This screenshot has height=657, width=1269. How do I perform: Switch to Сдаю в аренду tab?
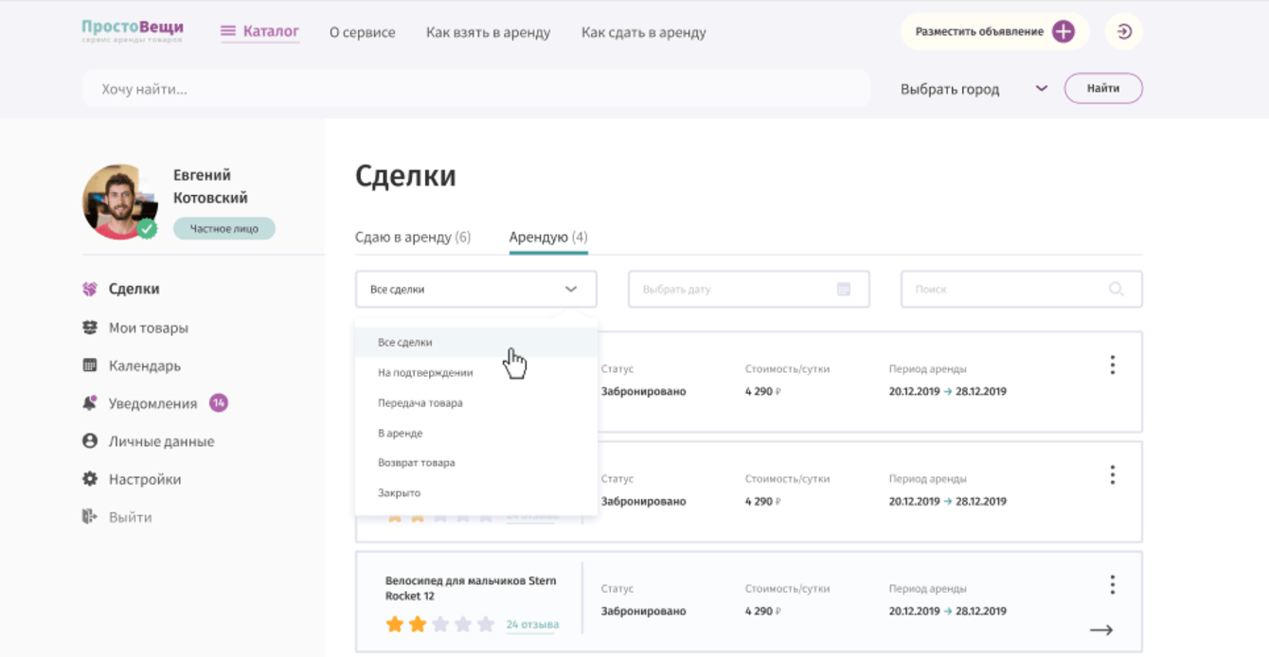point(413,237)
